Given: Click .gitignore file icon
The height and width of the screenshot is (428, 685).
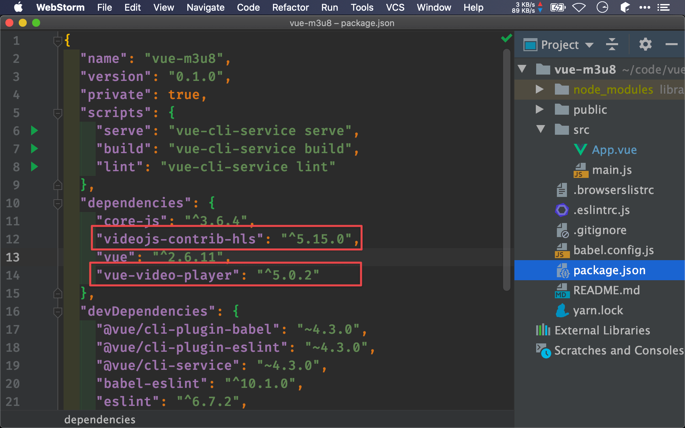Looking at the screenshot, I should pyautogui.click(x=562, y=230).
